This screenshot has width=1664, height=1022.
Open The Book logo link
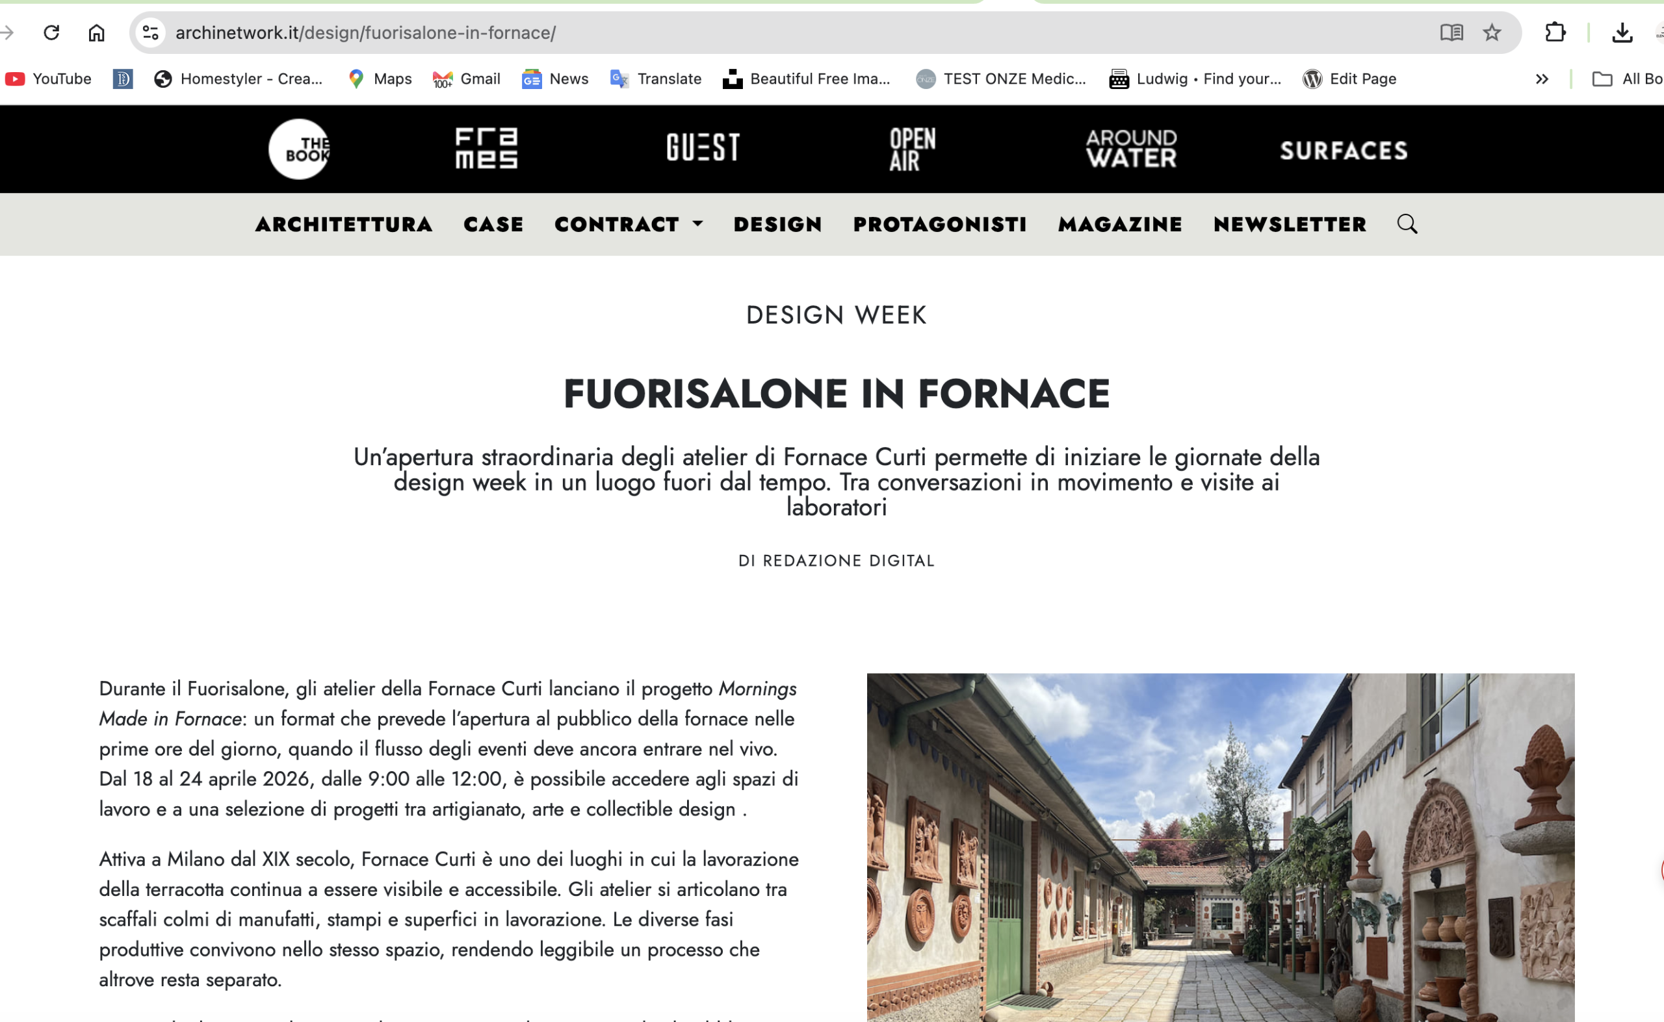tap(300, 149)
